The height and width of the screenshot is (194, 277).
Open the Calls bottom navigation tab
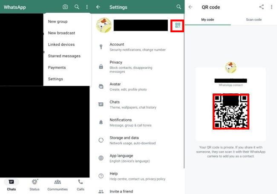point(81,185)
